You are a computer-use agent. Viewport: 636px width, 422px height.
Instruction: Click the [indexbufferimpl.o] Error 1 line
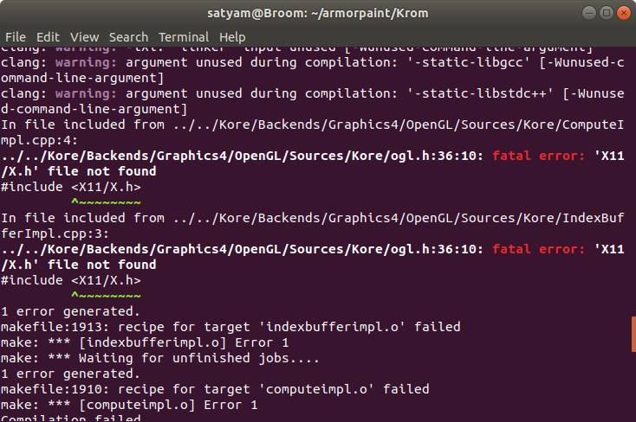[x=145, y=342]
